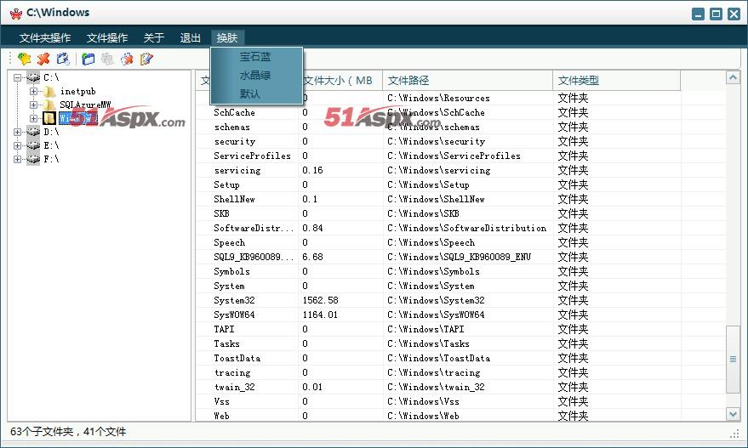The image size is (748, 448).
Task: Click the 退出 menu item
Action: coord(190,37)
